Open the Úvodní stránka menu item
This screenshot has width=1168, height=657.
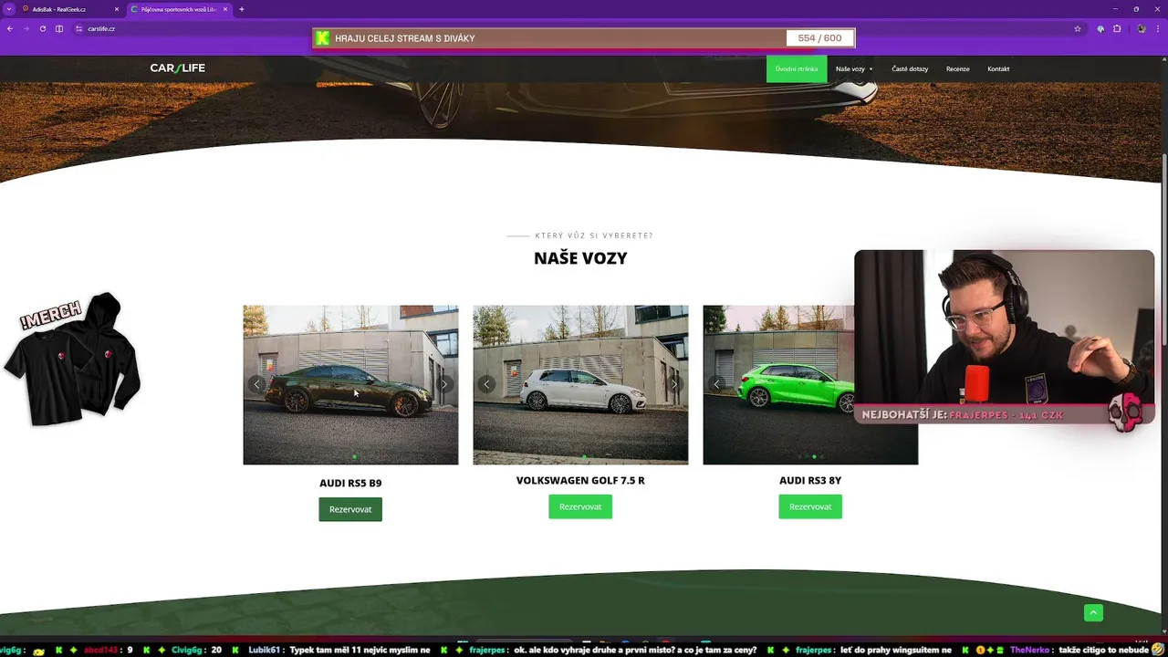[x=797, y=68]
